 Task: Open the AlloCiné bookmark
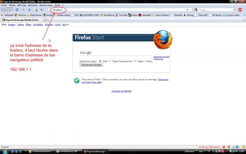coord(20,15)
